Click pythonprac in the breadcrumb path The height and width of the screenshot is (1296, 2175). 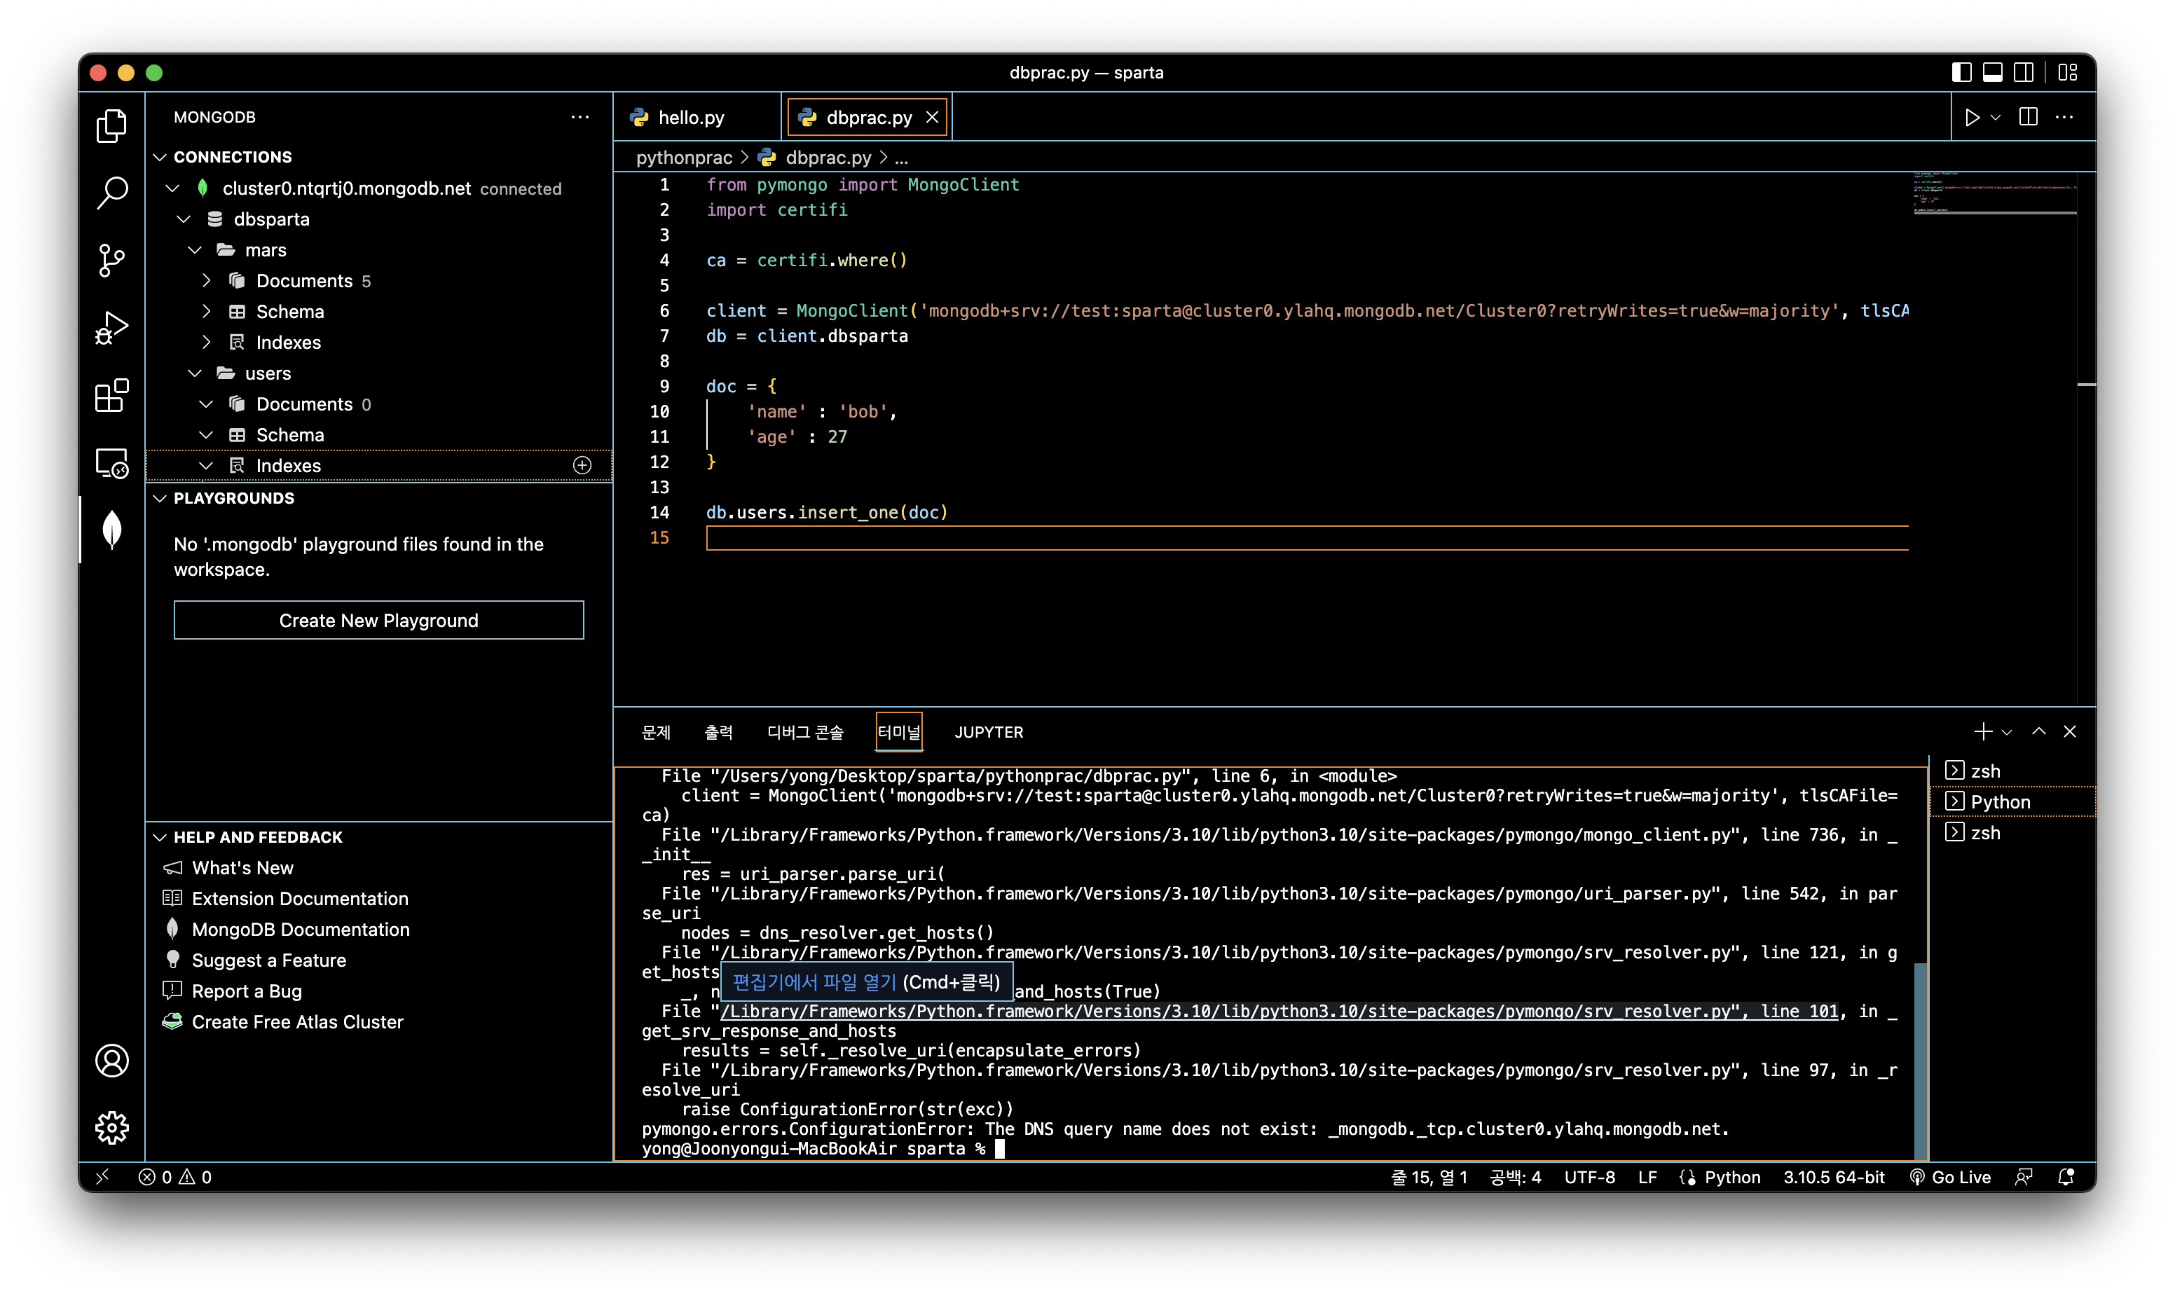(x=684, y=157)
